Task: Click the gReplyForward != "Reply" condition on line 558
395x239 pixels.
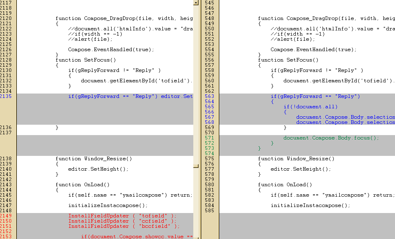Action: [317, 70]
